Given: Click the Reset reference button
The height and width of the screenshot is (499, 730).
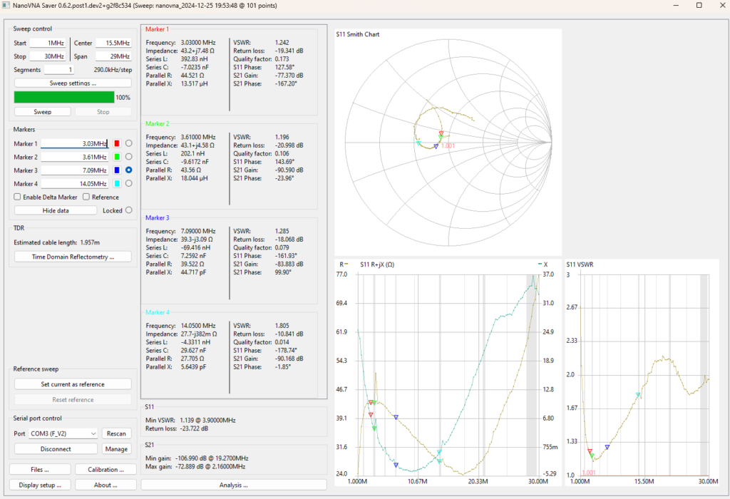Looking at the screenshot, I should click(x=73, y=400).
